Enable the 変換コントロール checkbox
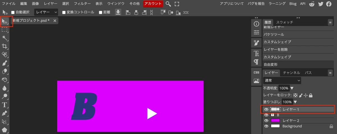 [64, 12]
